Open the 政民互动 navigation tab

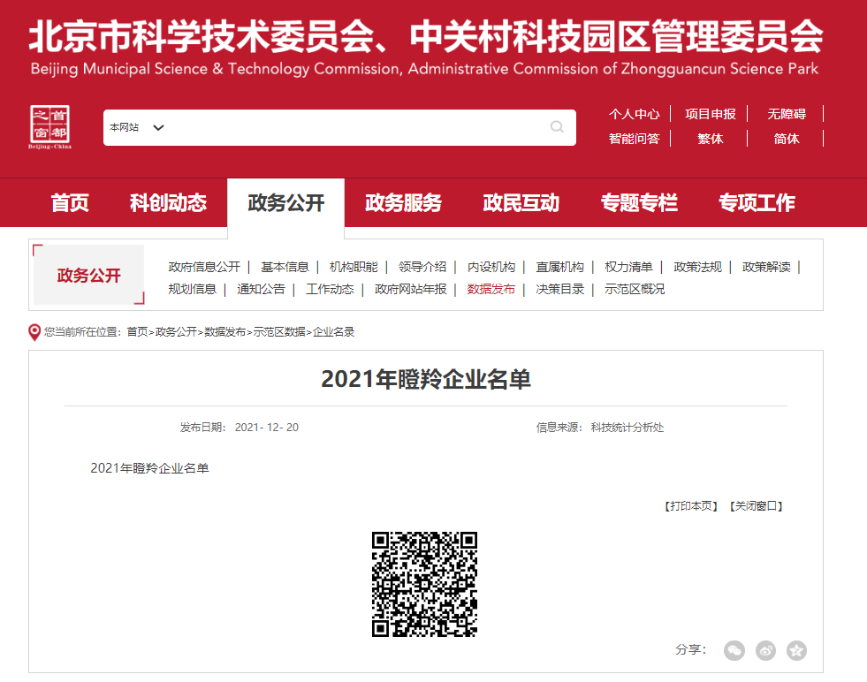521,203
